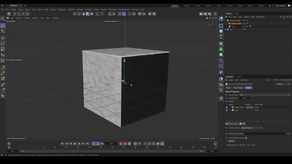Click the Fog Smooth button
Screen dimensions: 292x164
pyautogui.click(x=232, y=123)
